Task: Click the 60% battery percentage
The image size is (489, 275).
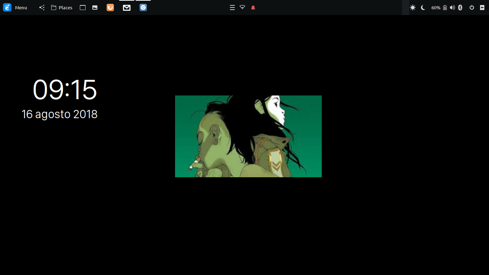Action: [x=435, y=7]
